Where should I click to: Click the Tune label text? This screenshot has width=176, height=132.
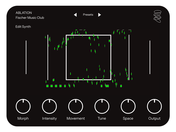(102, 118)
